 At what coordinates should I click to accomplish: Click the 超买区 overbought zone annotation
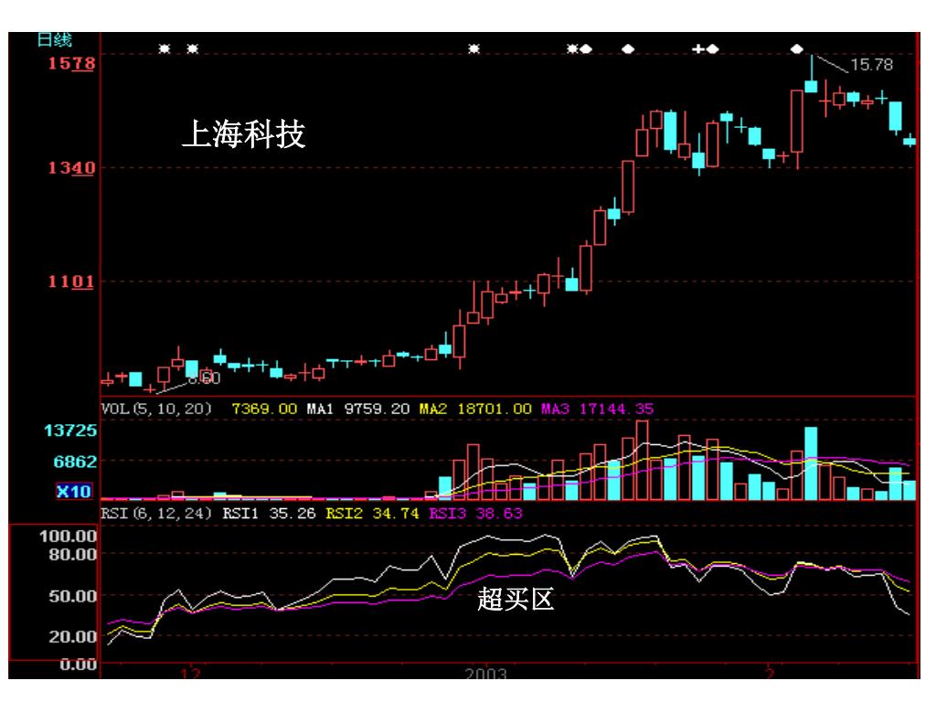point(516,599)
